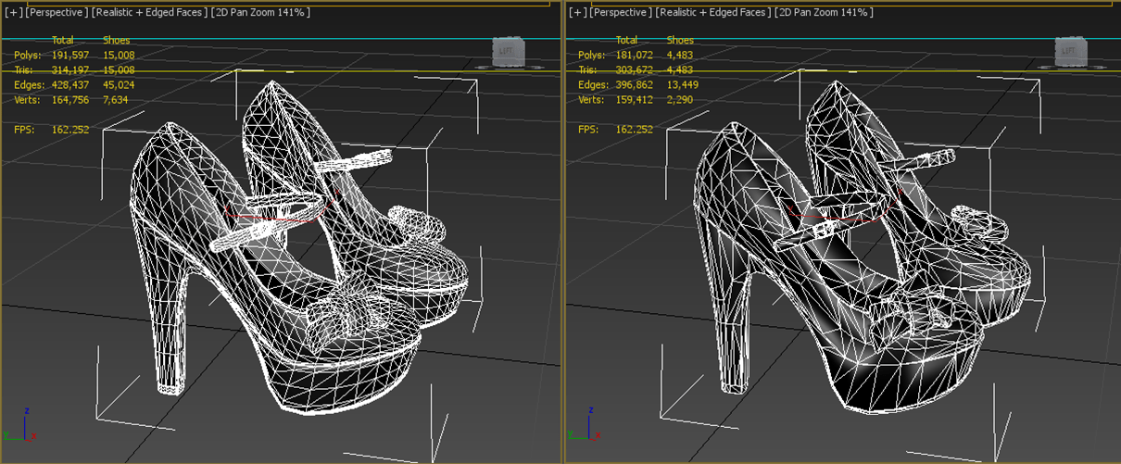Click the ViewCube in the right viewport

click(x=1070, y=52)
